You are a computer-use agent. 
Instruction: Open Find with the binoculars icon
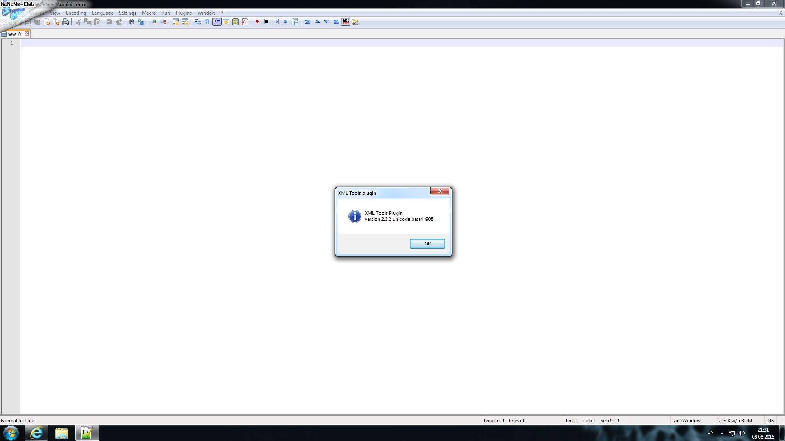tap(131, 22)
